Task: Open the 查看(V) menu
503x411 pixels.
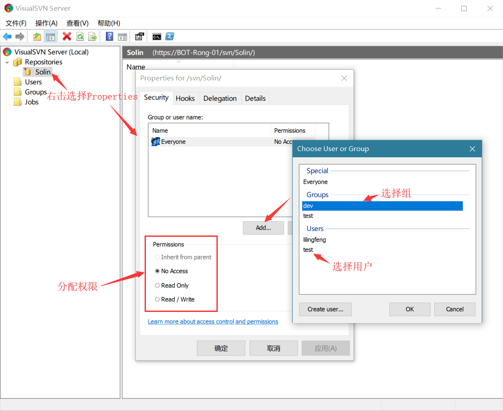Action: 77,23
